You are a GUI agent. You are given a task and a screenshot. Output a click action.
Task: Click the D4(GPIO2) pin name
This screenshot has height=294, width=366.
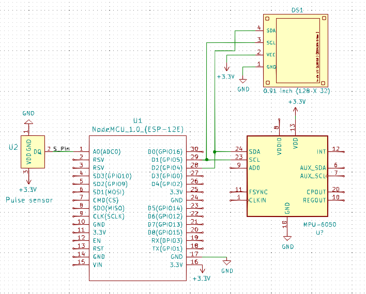pos(167,184)
